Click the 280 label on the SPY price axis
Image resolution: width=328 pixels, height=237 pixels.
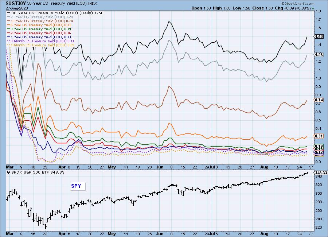pos(319,202)
